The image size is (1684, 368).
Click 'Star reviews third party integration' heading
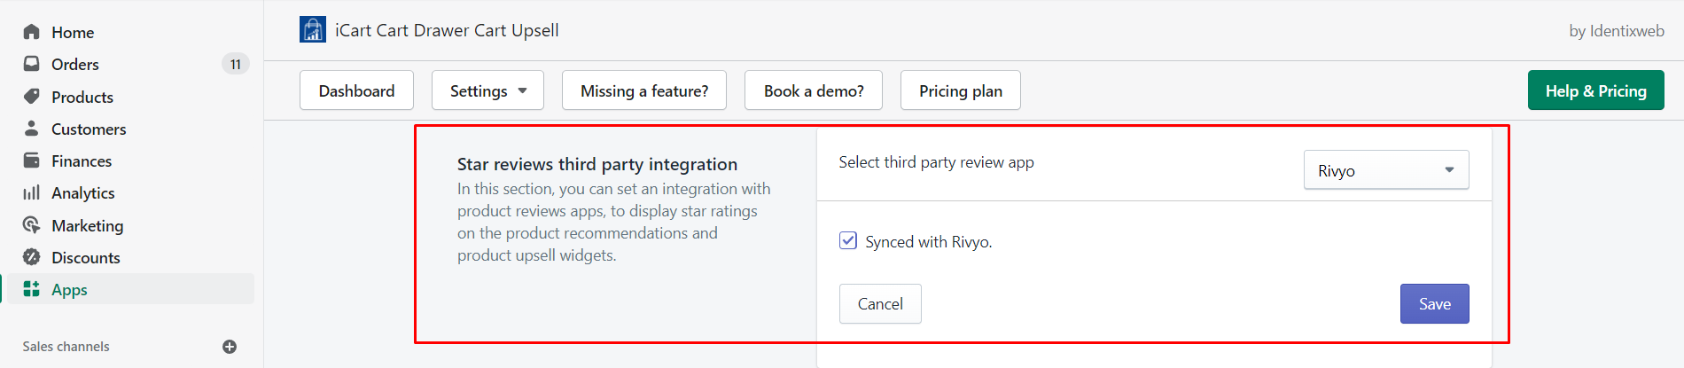597,164
